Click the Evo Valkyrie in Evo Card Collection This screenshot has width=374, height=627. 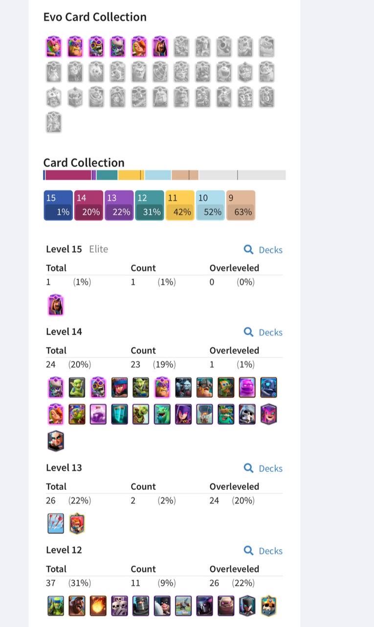pos(139,47)
